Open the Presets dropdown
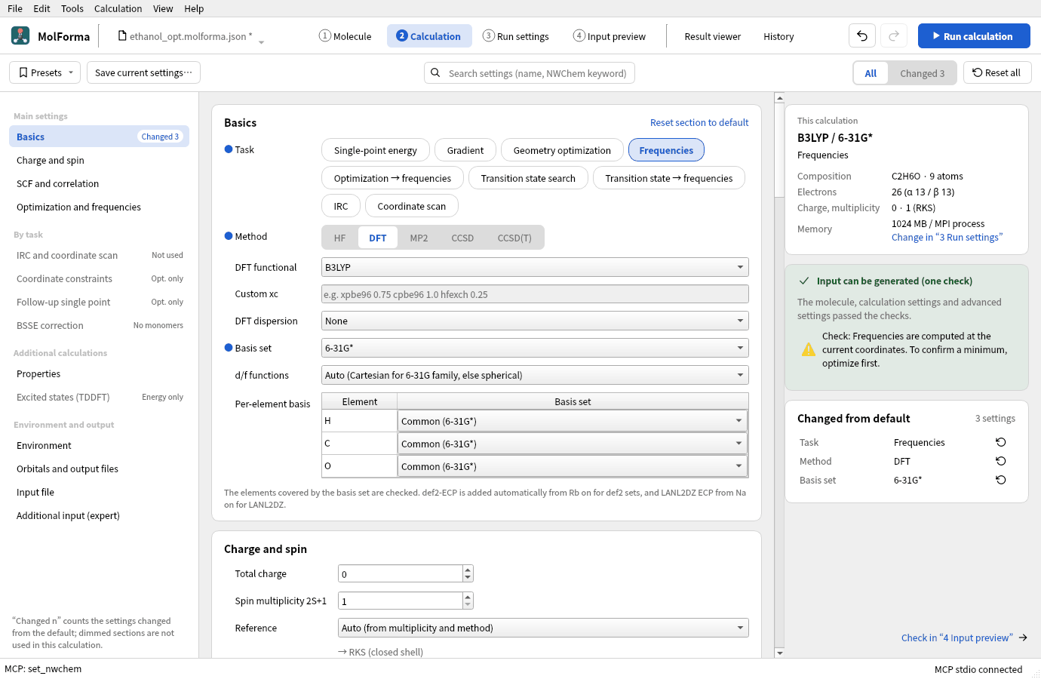 point(46,72)
